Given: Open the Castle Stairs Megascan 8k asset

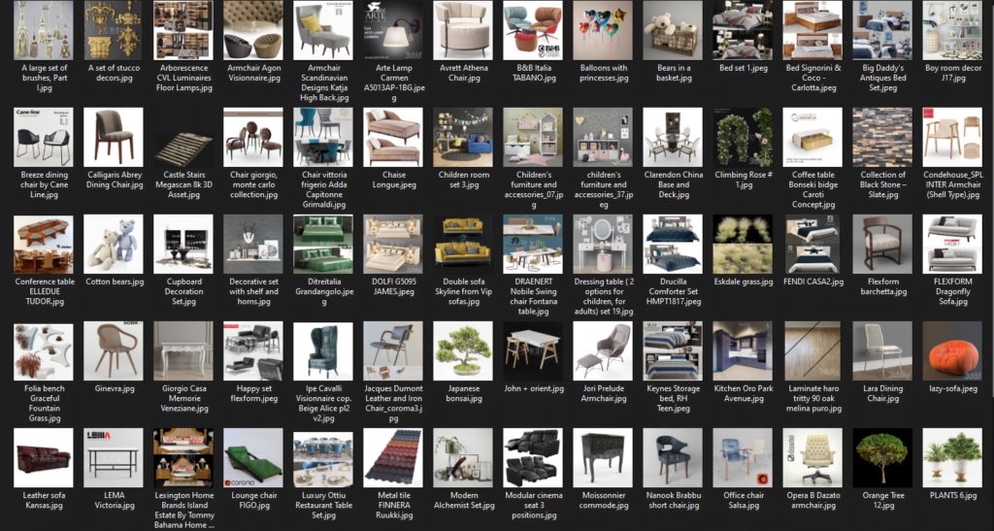Looking at the screenshot, I should point(183,137).
